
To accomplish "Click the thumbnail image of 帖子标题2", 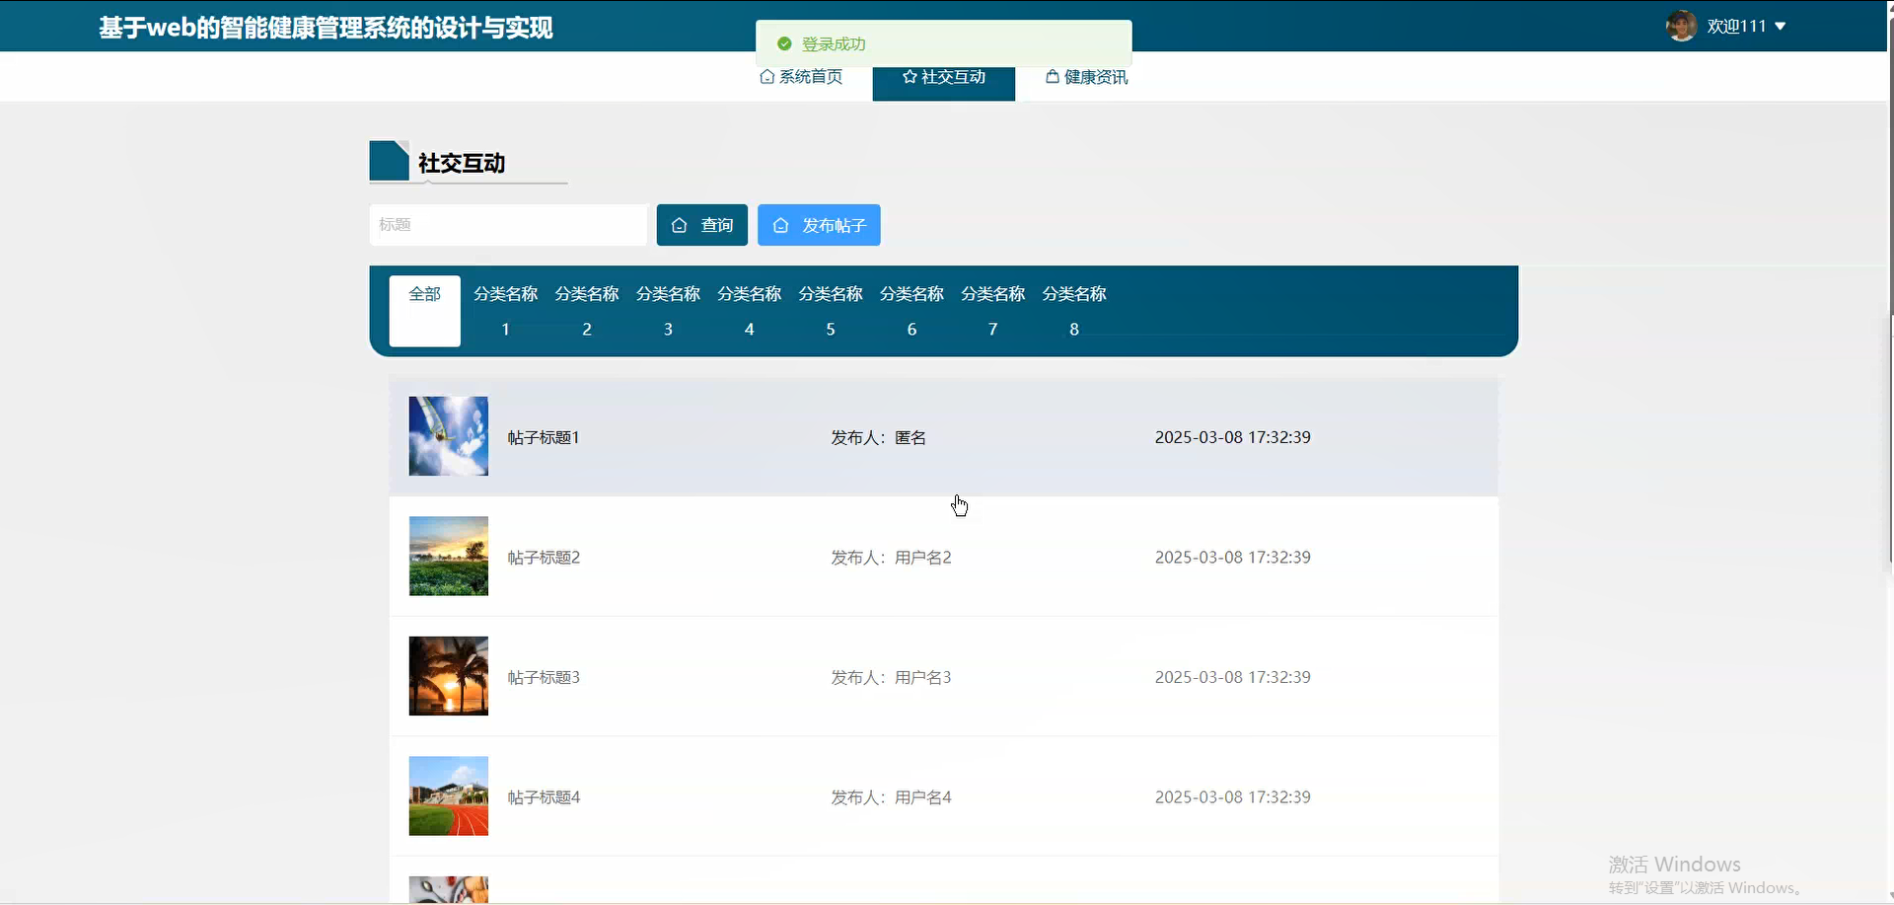I will pos(448,556).
